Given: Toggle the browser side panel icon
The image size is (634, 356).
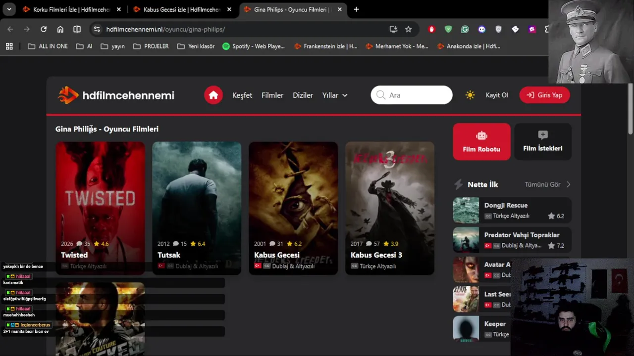Looking at the screenshot, I should click(77, 29).
